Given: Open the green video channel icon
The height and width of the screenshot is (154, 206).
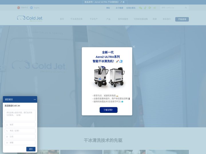Looking at the screenshot, I should pos(150,8).
